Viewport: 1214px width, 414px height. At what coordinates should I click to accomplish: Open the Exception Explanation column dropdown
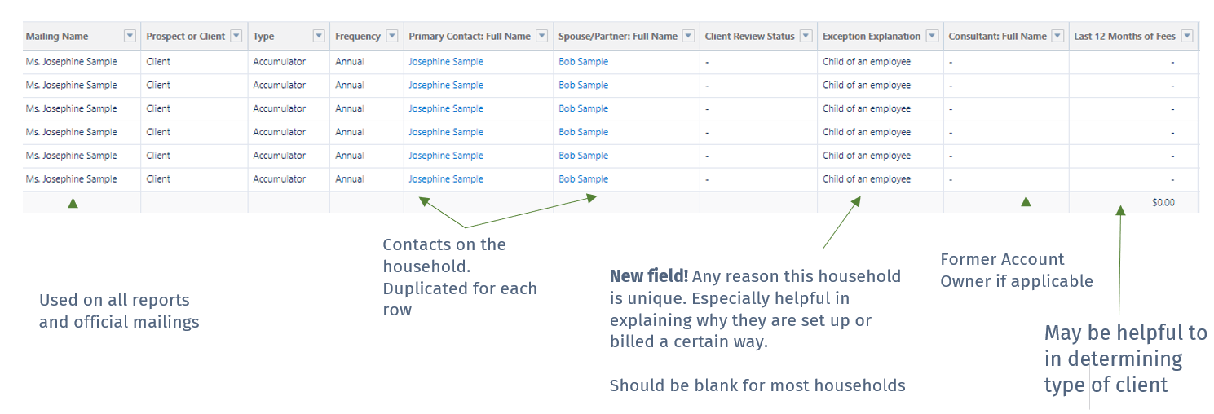pos(933,36)
